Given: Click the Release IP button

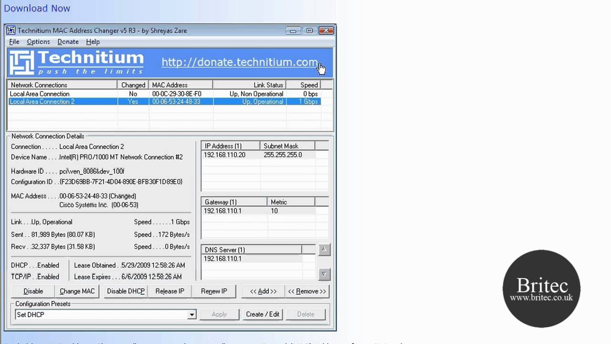Looking at the screenshot, I should 169,291.
